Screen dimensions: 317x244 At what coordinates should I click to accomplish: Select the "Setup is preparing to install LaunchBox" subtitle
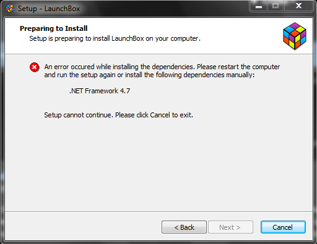pyautogui.click(x=115, y=38)
